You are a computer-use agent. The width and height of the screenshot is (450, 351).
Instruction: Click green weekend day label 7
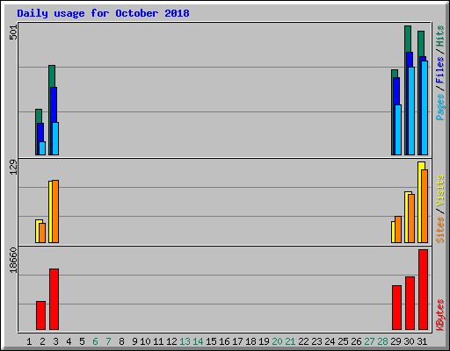point(108,341)
